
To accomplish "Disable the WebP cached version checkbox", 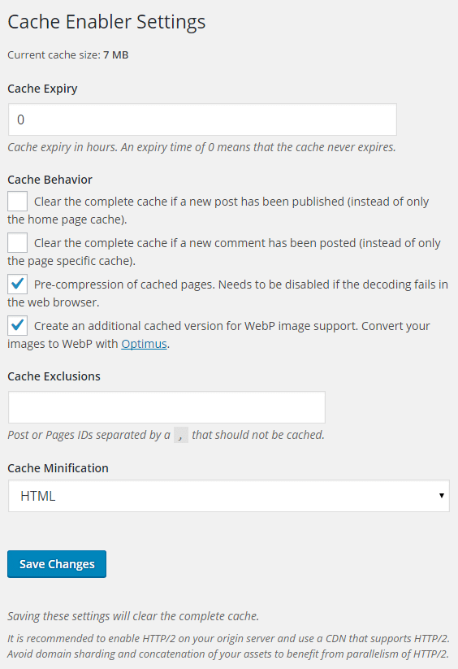I will point(18,325).
